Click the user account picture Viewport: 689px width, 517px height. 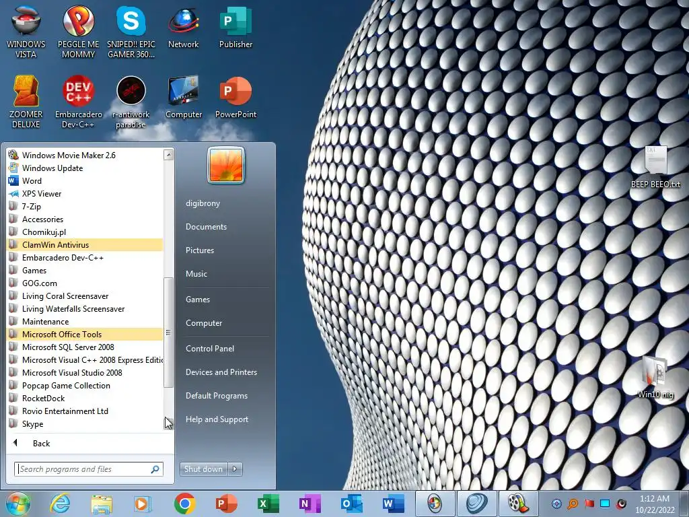[x=226, y=166]
